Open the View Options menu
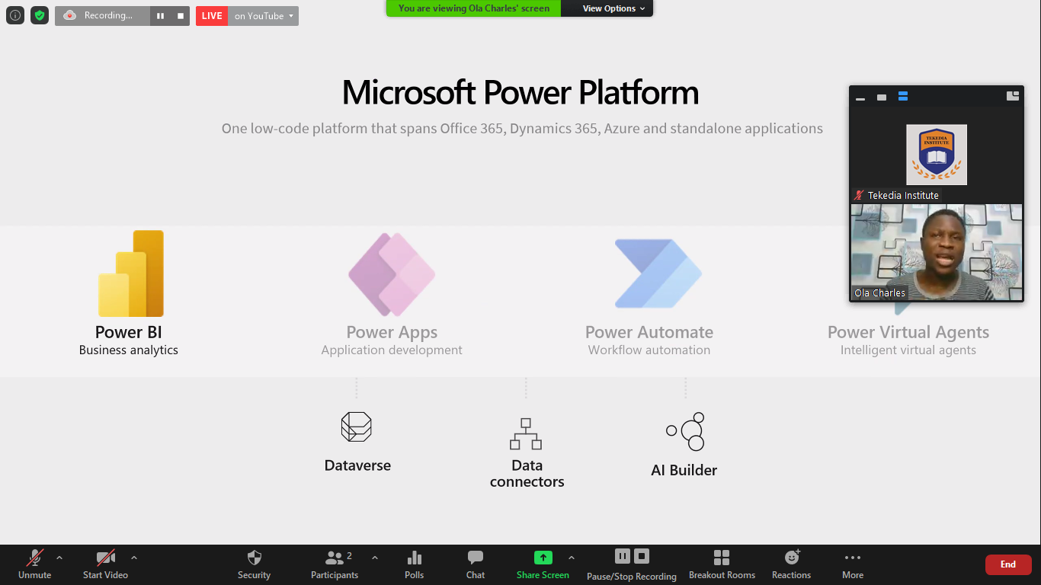Screen dimensions: 1041x585 click(x=613, y=8)
